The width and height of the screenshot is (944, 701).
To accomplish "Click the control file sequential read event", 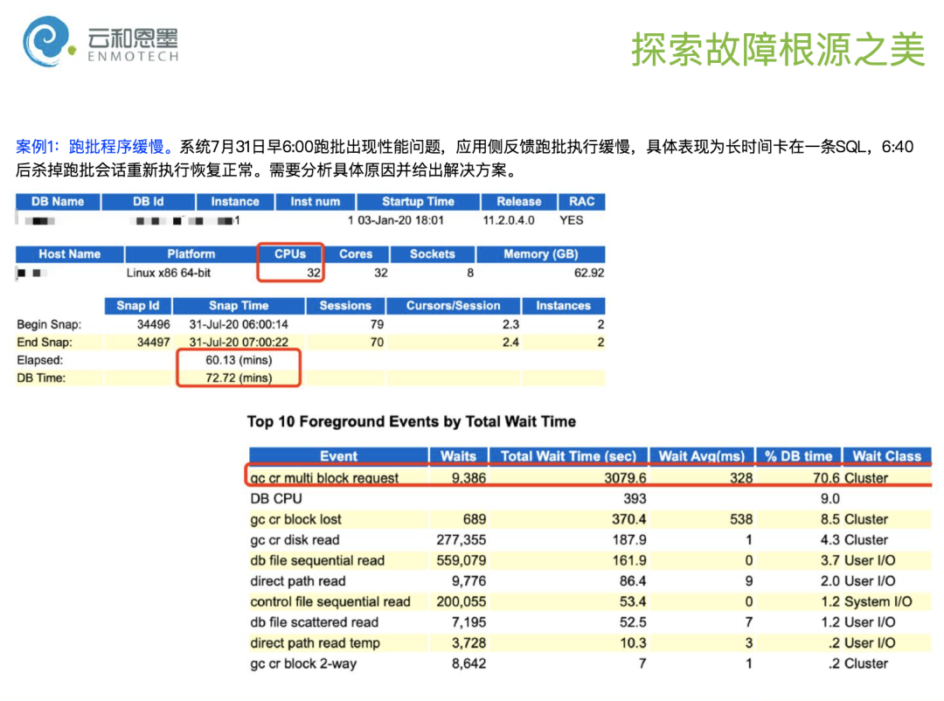I will coord(330,601).
